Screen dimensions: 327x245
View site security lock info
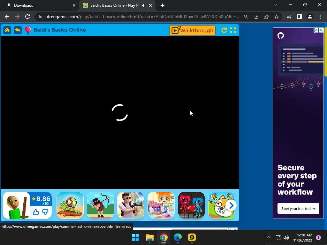(x=40, y=17)
